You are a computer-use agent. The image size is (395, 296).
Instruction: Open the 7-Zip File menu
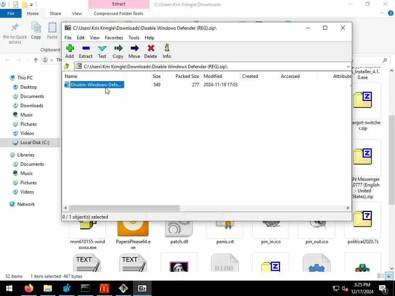pyautogui.click(x=68, y=38)
